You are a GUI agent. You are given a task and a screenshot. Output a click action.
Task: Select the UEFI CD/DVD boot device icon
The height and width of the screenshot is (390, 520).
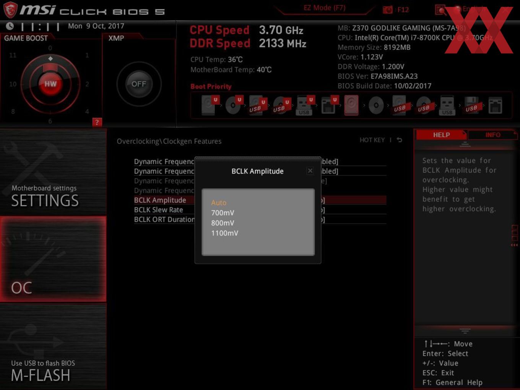click(234, 105)
